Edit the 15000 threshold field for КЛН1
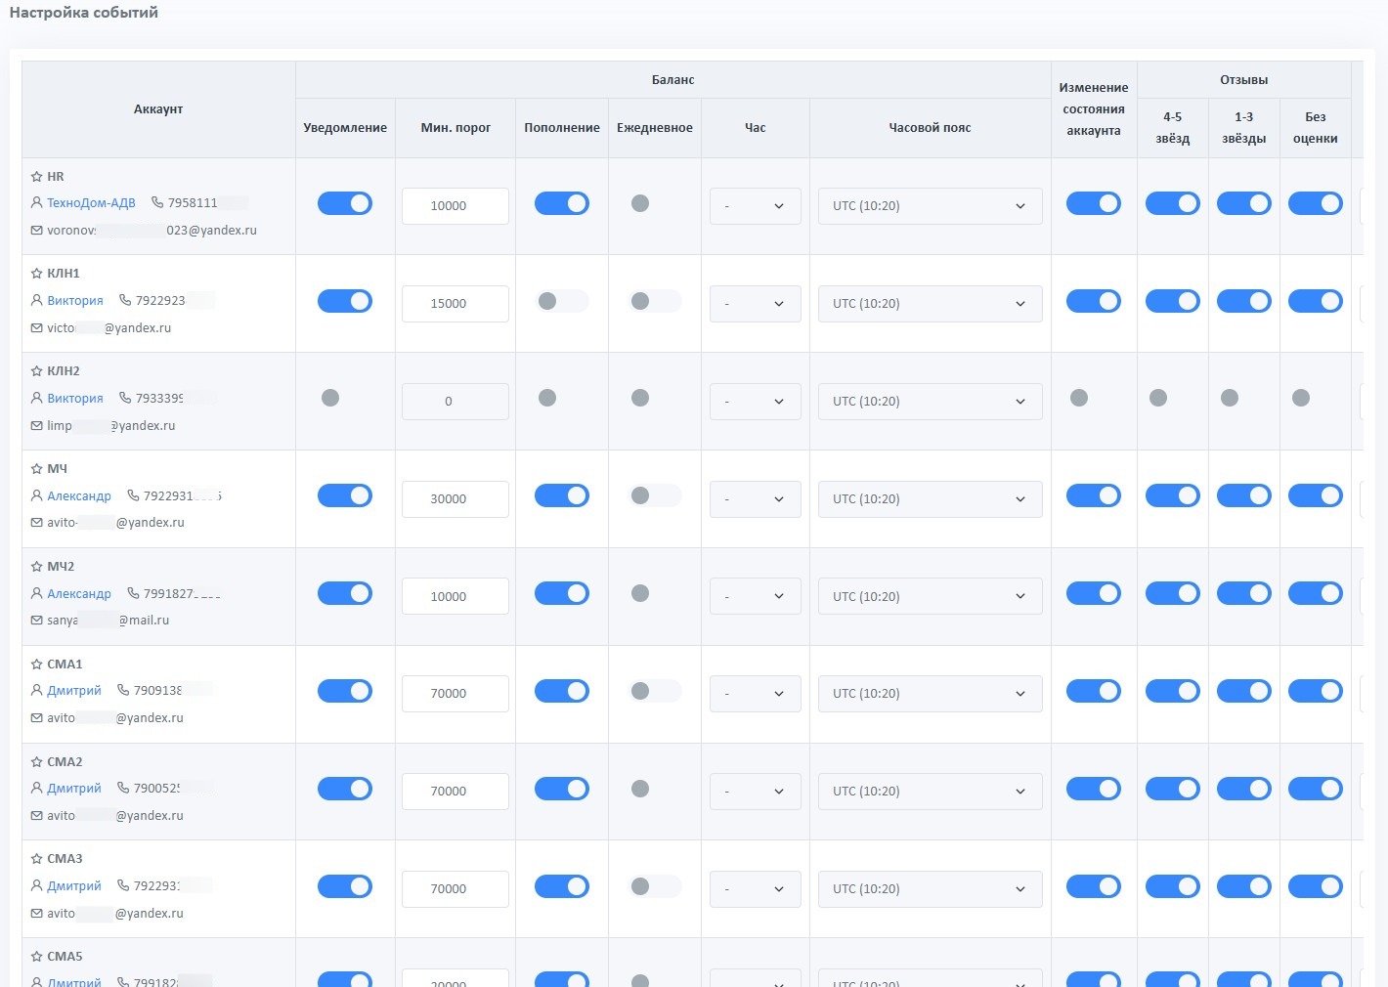This screenshot has height=987, width=1388. [455, 304]
